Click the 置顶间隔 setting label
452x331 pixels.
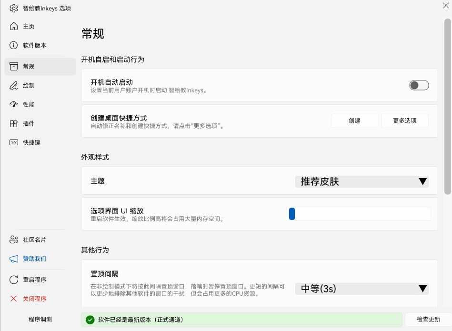click(105, 274)
